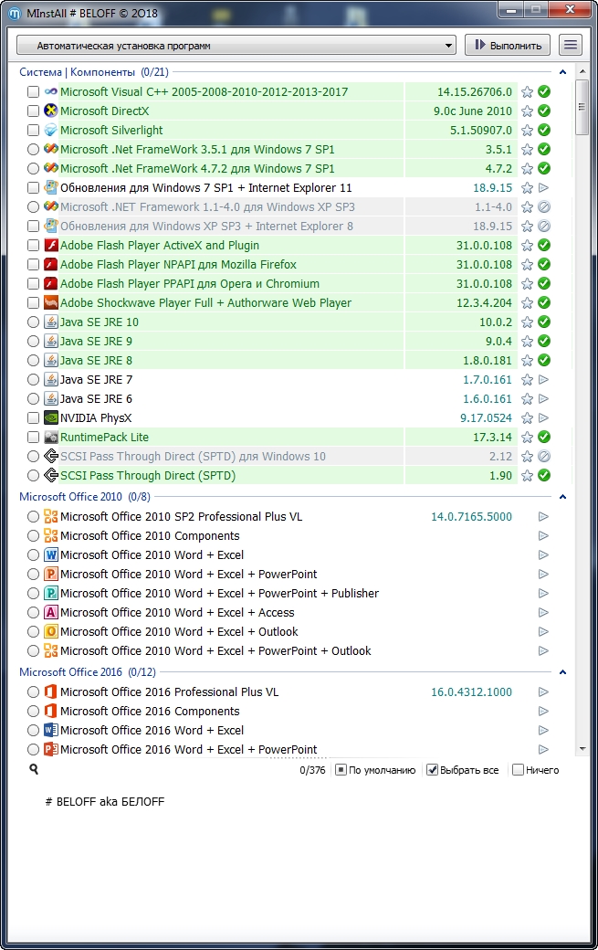
Task: Check the Microsoft Silverlight checkbox
Action: (33, 131)
